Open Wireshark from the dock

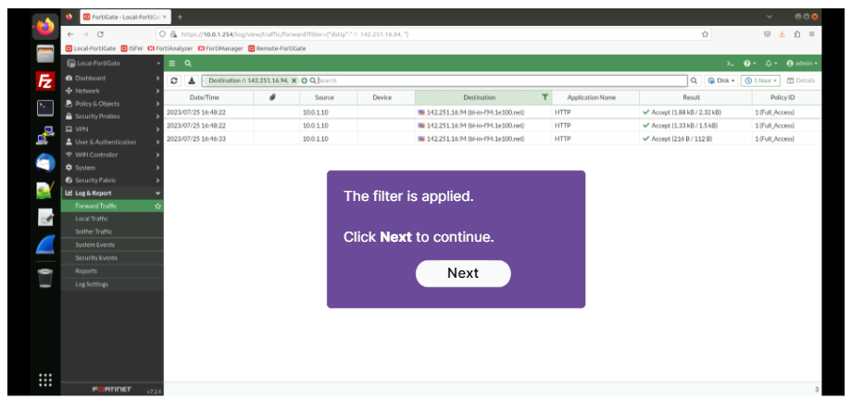coord(45,245)
